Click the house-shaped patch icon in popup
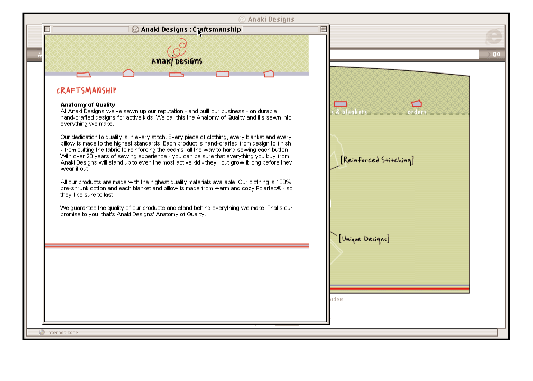The height and width of the screenshot is (381, 533). click(128, 74)
